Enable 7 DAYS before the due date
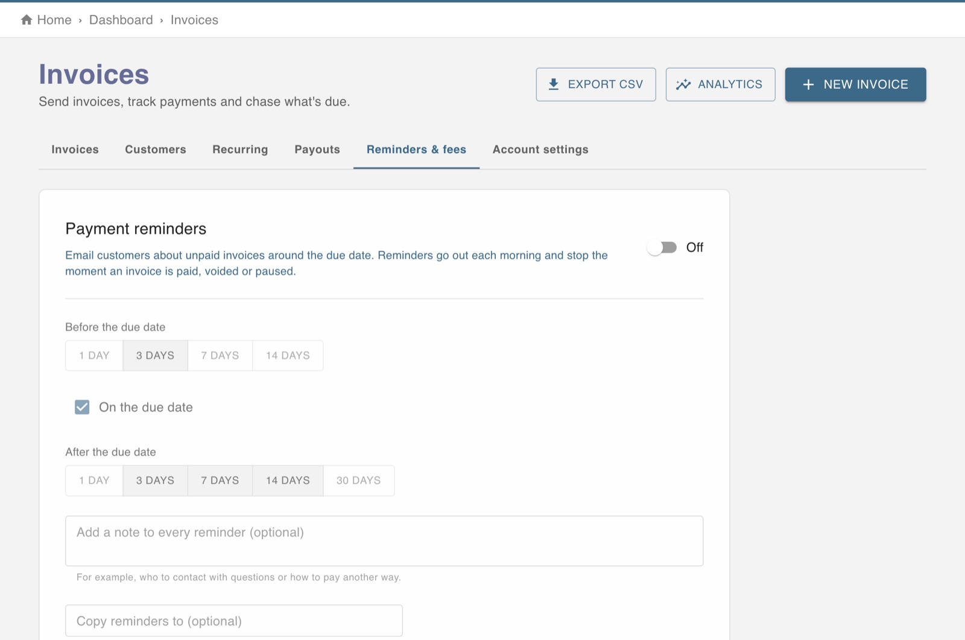The image size is (965, 640). tap(220, 355)
